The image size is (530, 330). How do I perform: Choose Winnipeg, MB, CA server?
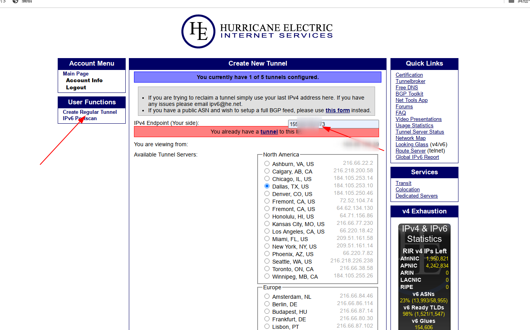pyautogui.click(x=267, y=276)
